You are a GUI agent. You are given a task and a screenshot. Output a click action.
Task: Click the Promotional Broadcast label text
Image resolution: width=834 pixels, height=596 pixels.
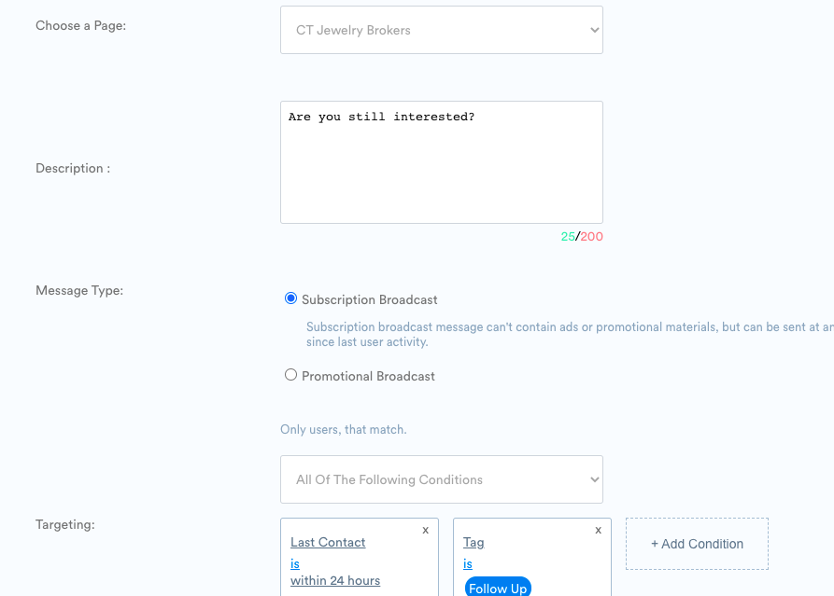click(x=368, y=376)
